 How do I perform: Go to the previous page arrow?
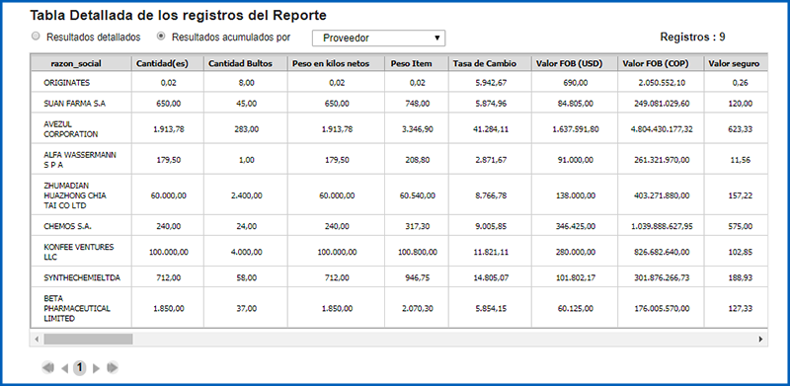(64, 369)
